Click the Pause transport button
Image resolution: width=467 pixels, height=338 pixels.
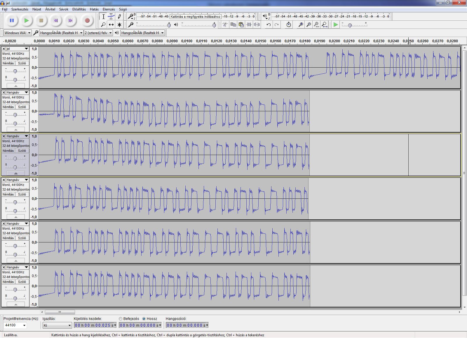(x=12, y=20)
